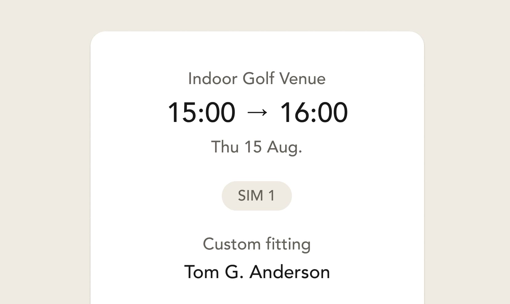Click the weekday Thu in the date
Image resolution: width=510 pixels, height=304 pixels.
[225, 147]
